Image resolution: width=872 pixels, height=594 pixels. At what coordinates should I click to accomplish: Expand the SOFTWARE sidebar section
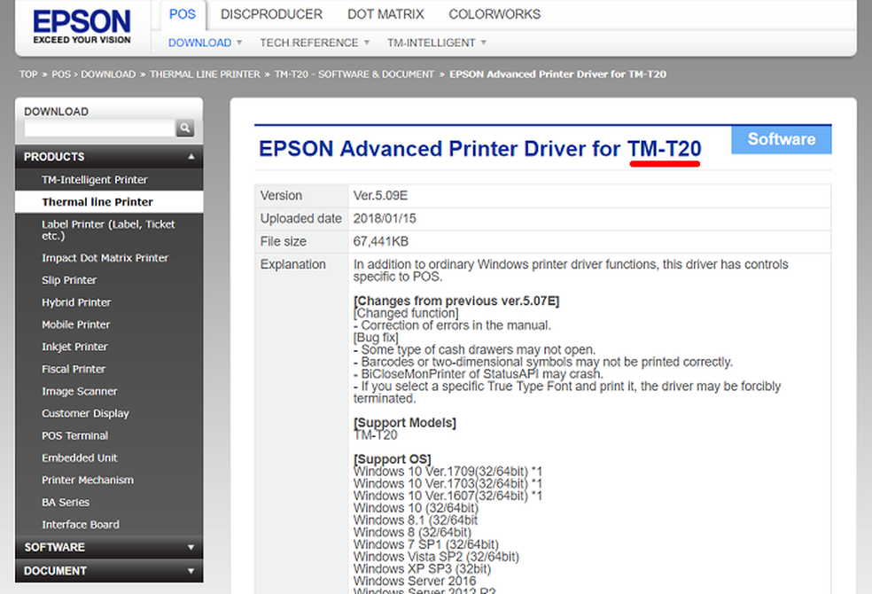[109, 547]
